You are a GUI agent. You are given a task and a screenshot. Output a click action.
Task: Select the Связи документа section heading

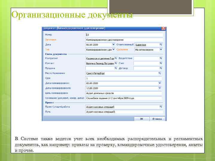point(56,54)
